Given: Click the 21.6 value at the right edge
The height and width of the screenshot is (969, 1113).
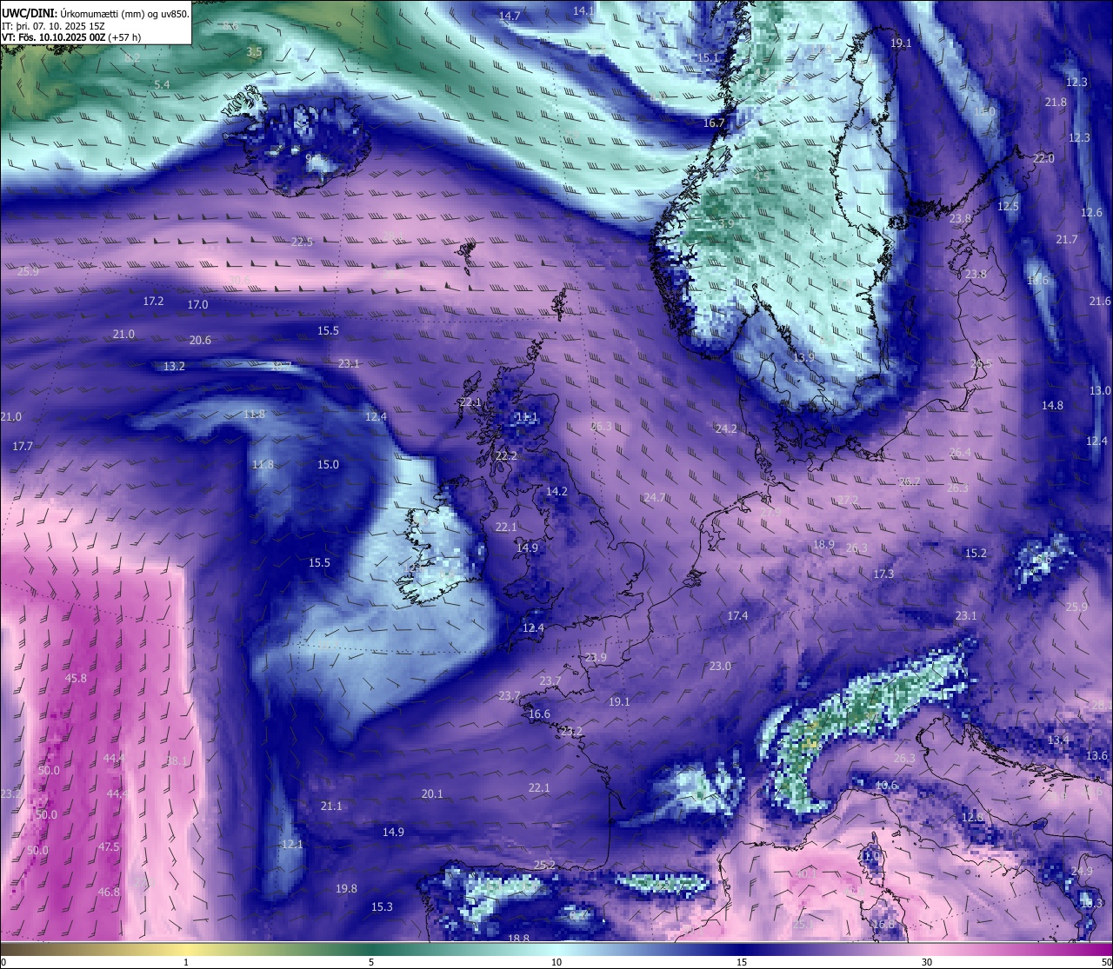Looking at the screenshot, I should 1100,301.
